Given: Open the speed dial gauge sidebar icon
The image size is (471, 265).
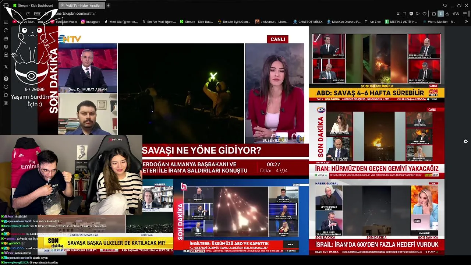Looking at the screenshot, I should point(6,30).
